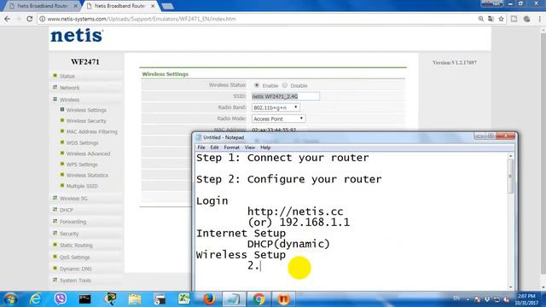Open System Tools in the sidebar
This screenshot has height=307, width=546.
[75, 281]
